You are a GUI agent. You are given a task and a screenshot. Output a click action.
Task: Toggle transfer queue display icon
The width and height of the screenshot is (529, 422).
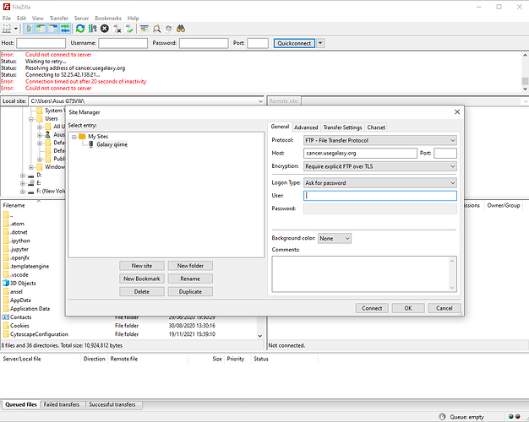[63, 28]
